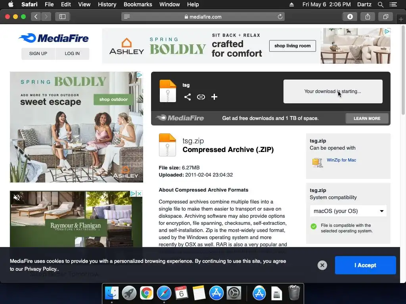406x304 pixels.
Task: Copy link via the chain icon
Action: pos(201,97)
